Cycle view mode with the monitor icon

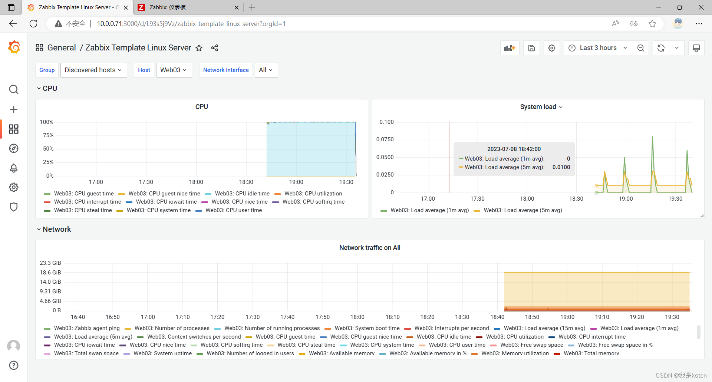click(x=696, y=48)
